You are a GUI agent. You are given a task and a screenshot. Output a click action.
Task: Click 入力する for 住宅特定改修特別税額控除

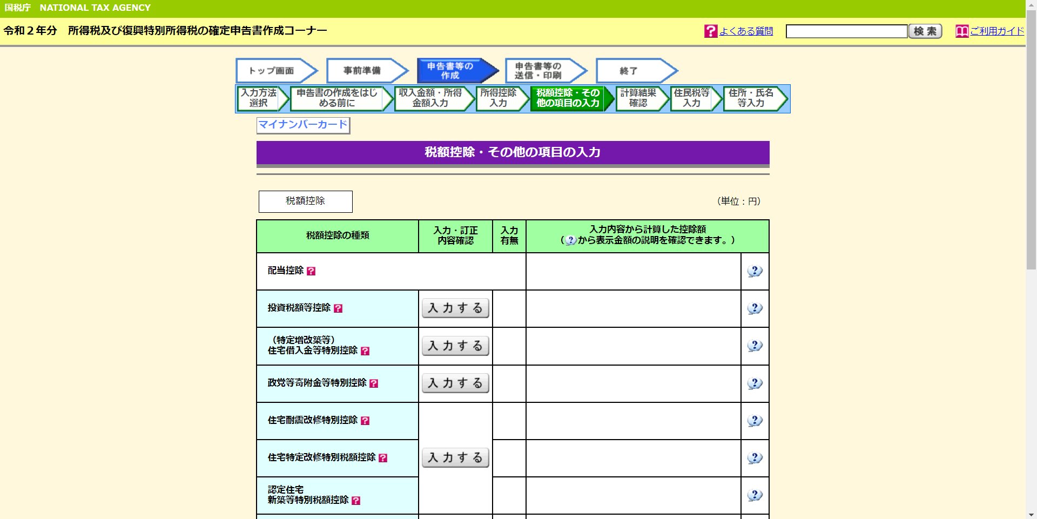455,458
